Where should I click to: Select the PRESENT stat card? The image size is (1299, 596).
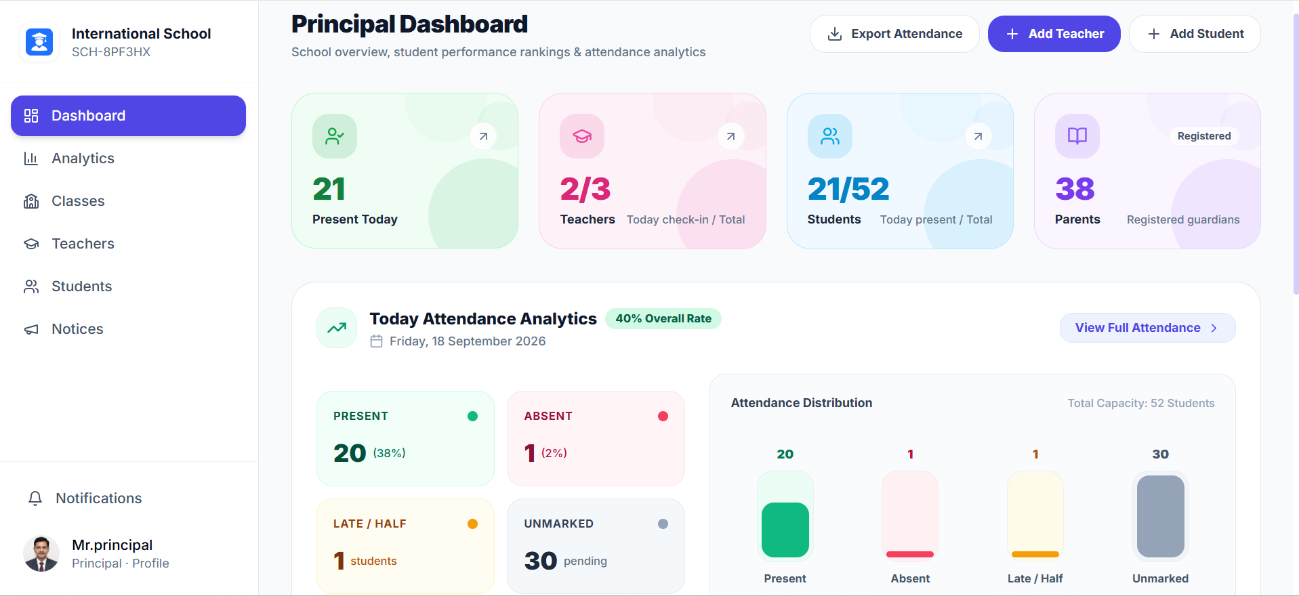405,438
